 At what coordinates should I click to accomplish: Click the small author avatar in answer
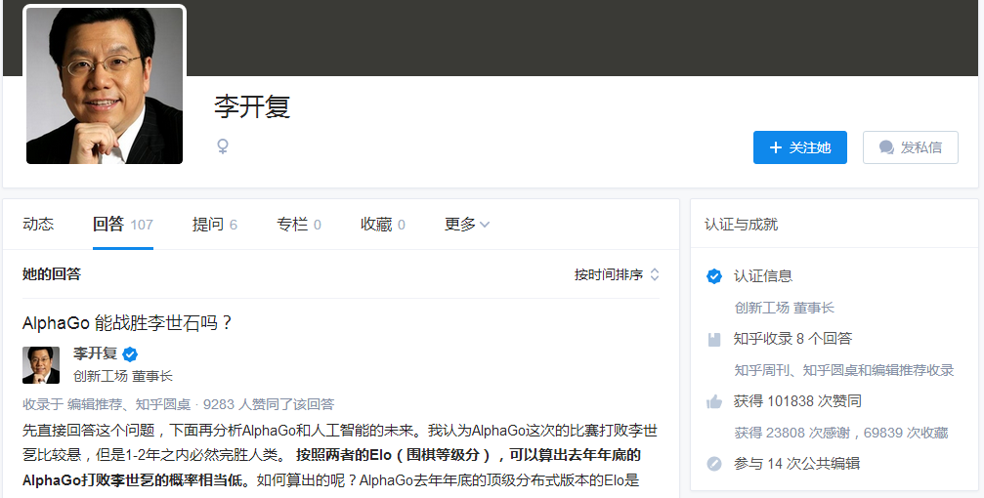[41, 365]
